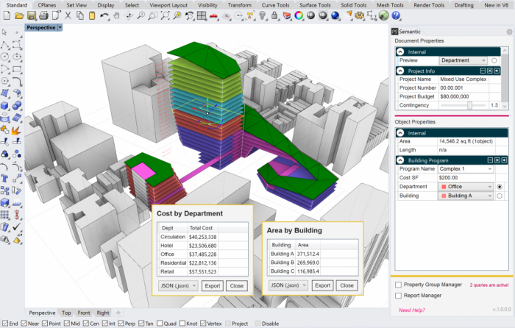The height and width of the screenshot is (328, 515).
Task: Close the Cost by Department panel
Action: [x=236, y=285]
